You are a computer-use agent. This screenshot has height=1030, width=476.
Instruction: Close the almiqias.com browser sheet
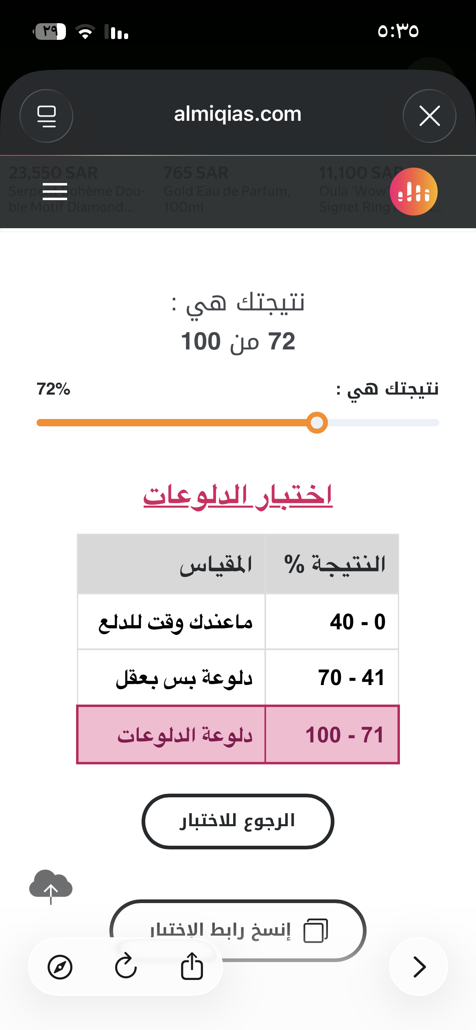(x=429, y=116)
